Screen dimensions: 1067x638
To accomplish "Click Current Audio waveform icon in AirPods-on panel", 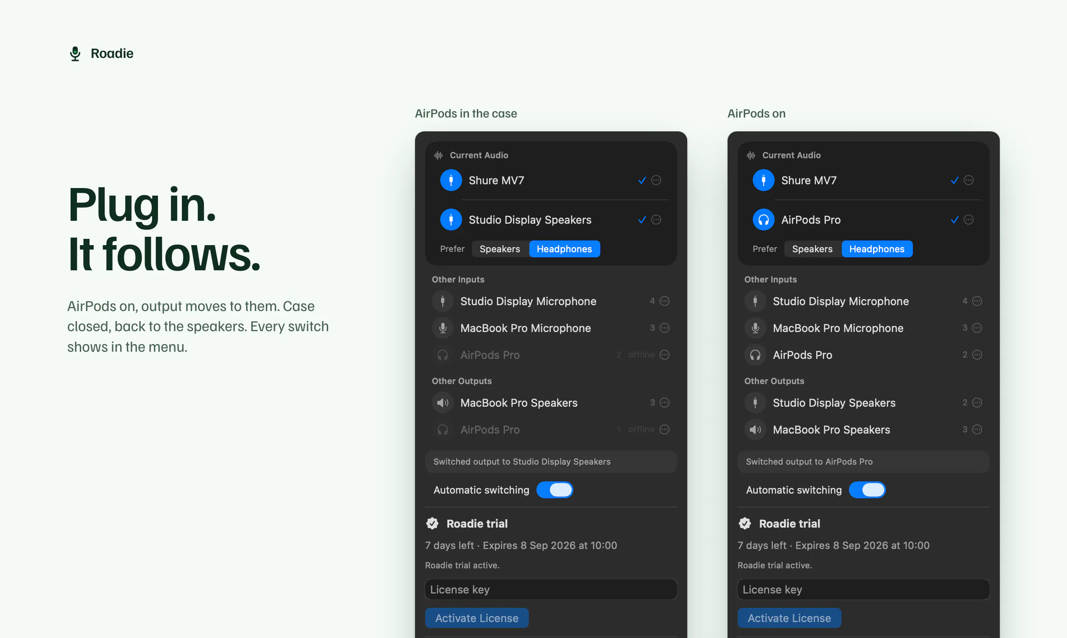I will pyautogui.click(x=751, y=155).
